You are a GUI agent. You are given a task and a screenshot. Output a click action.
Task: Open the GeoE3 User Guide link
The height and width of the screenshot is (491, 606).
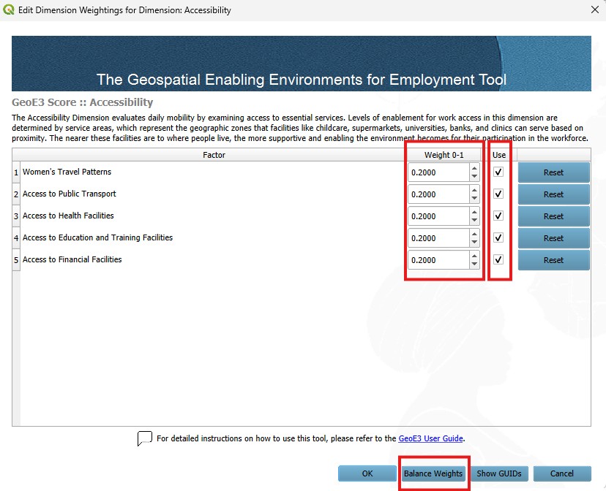click(x=430, y=438)
